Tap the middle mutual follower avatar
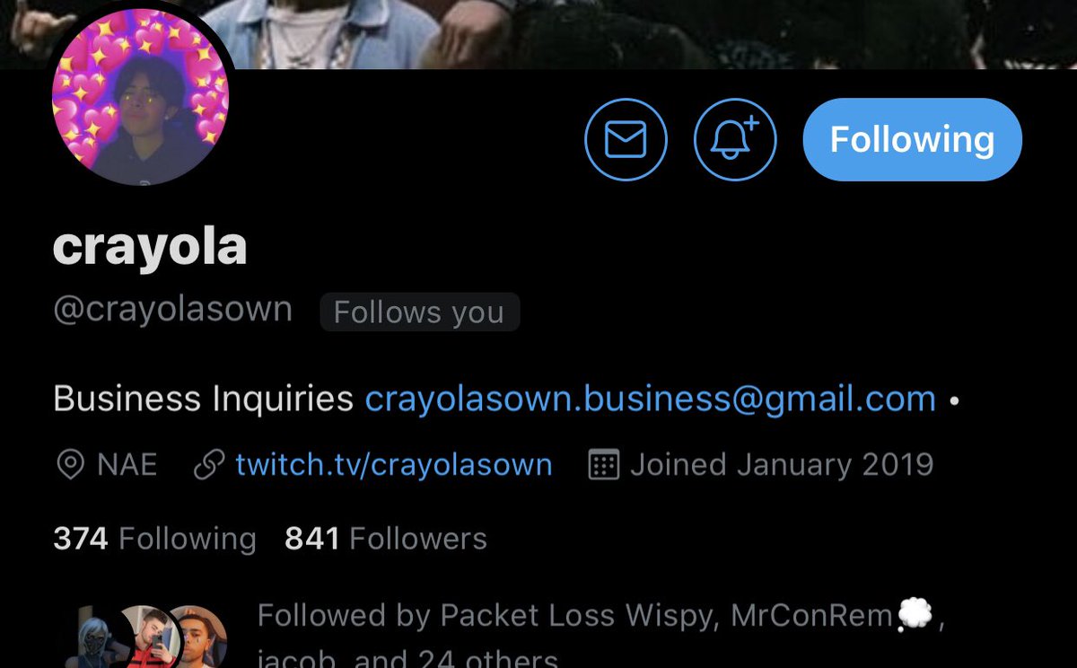 click(x=146, y=637)
